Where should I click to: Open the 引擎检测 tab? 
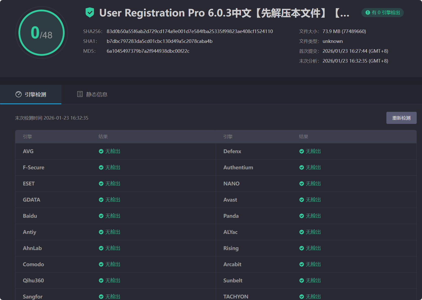(31, 94)
